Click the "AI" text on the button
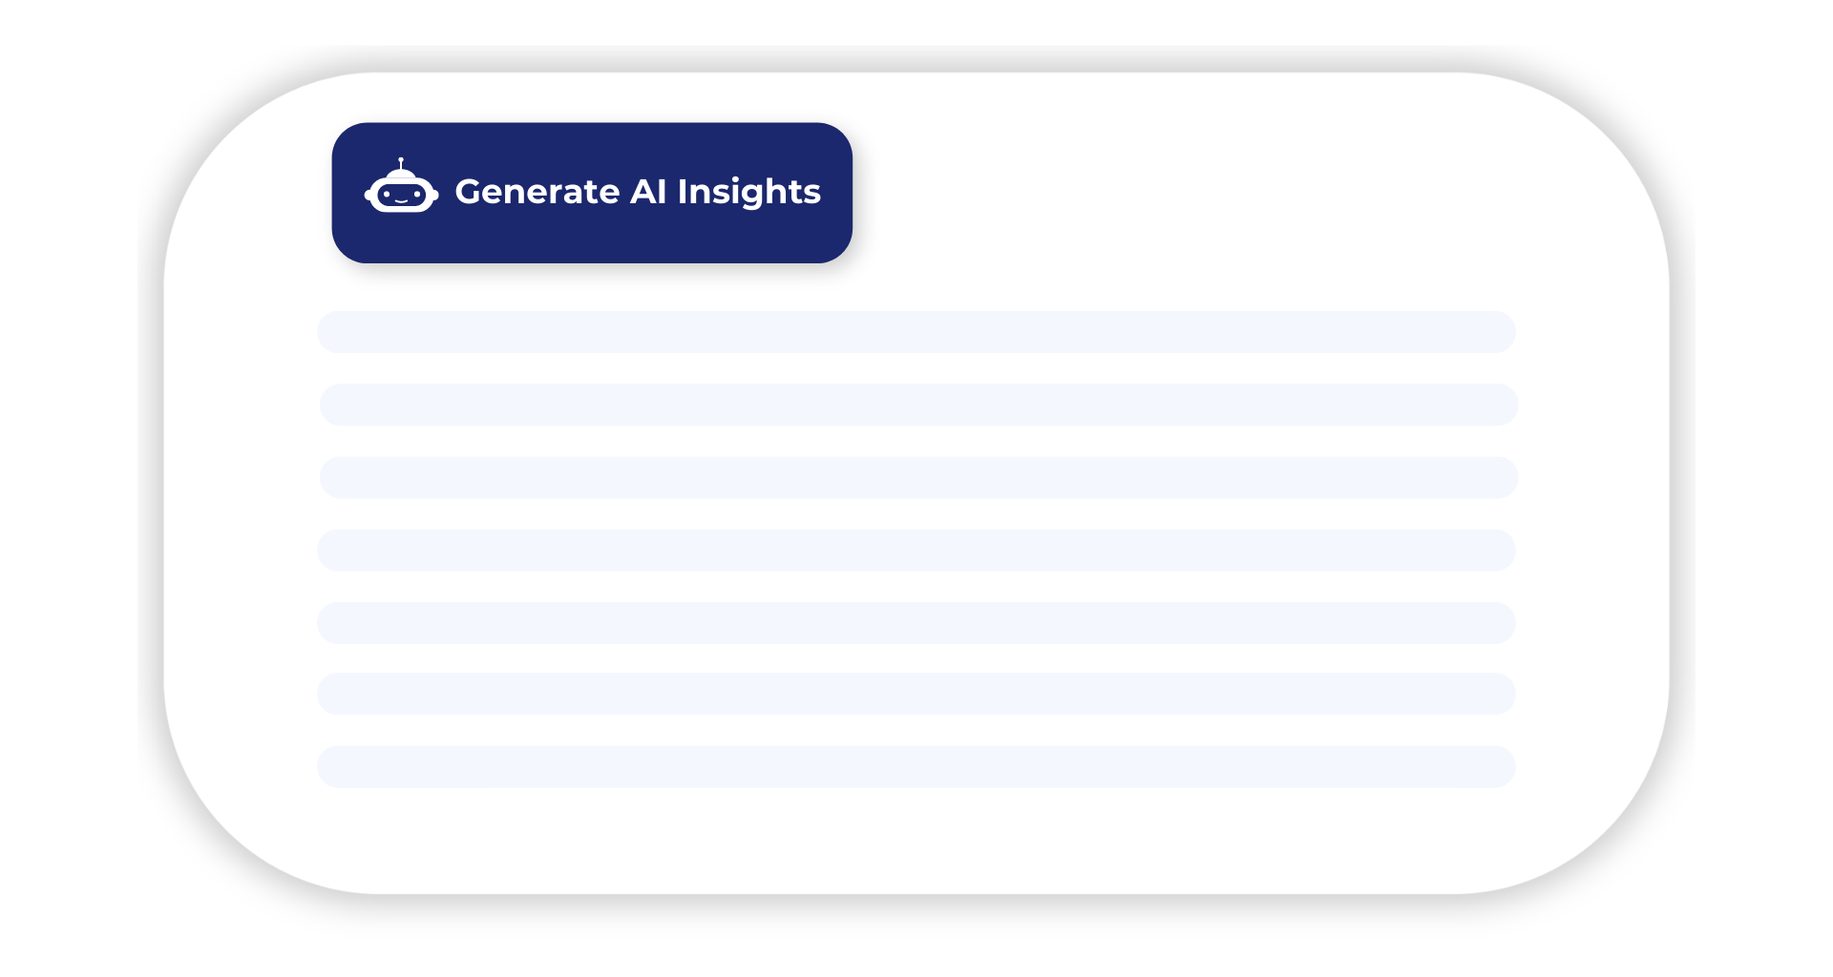 tap(648, 192)
